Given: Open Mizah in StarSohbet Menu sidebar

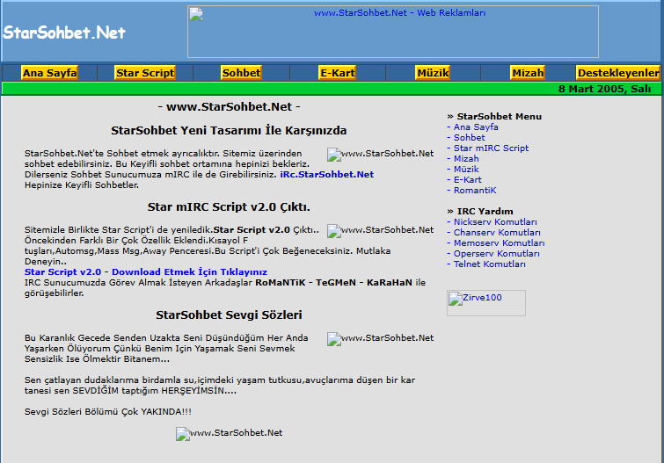Looking at the screenshot, I should tap(466, 159).
